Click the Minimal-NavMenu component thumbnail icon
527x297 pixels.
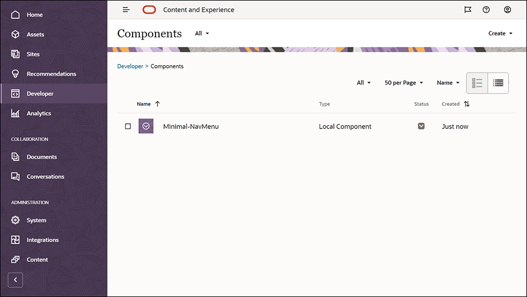pyautogui.click(x=146, y=126)
